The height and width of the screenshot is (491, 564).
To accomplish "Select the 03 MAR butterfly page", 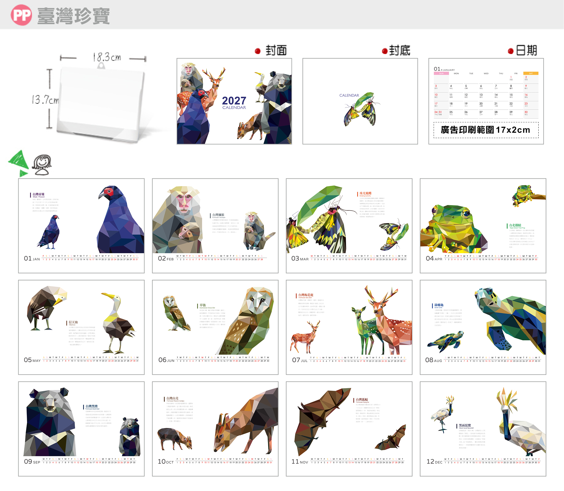I will pyautogui.click(x=349, y=226).
